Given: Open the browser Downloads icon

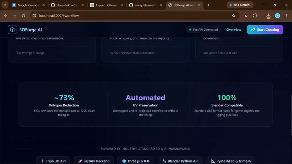Looking at the screenshot, I should point(268,16).
